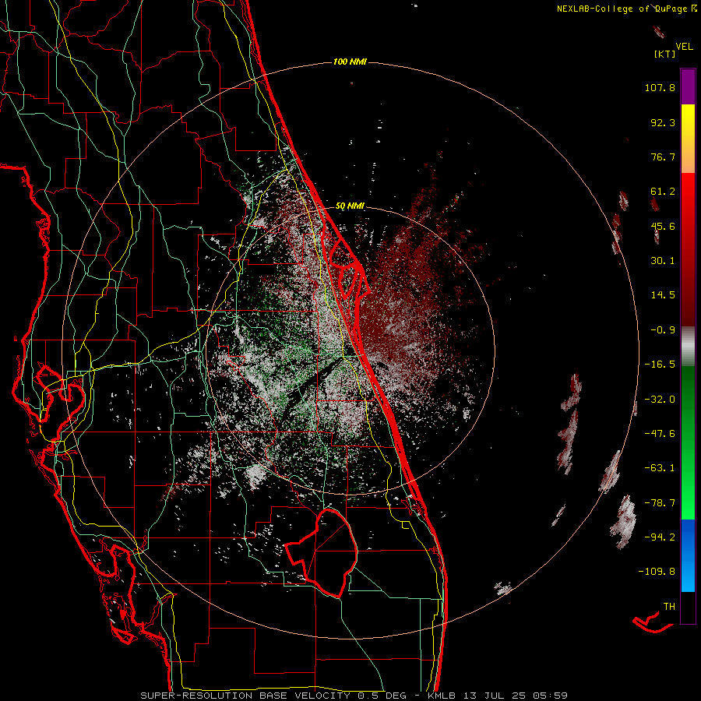Click the -32.0 velocity scale value
The width and height of the screenshot is (701, 701).
click(660, 400)
